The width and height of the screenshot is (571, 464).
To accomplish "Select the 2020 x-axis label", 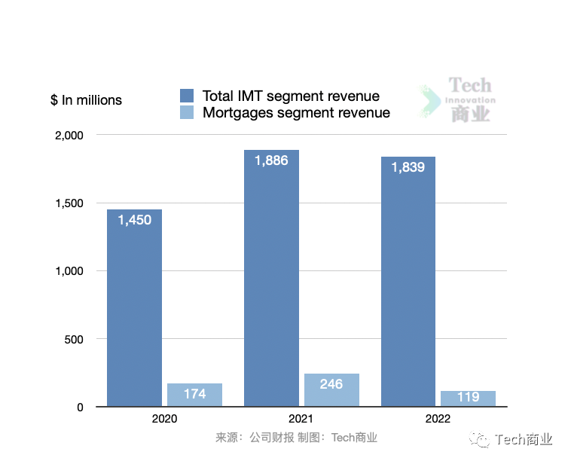I will [164, 419].
